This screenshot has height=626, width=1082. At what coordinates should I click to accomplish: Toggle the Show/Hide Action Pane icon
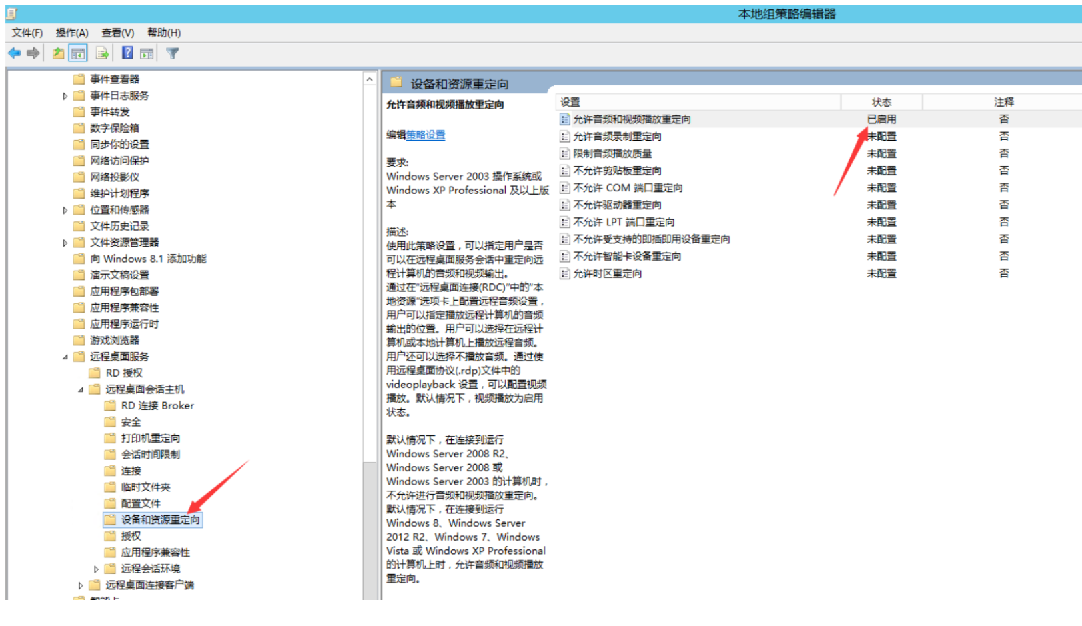[x=147, y=53]
